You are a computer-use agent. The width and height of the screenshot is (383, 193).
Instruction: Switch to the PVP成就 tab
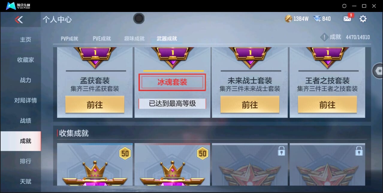click(69, 39)
